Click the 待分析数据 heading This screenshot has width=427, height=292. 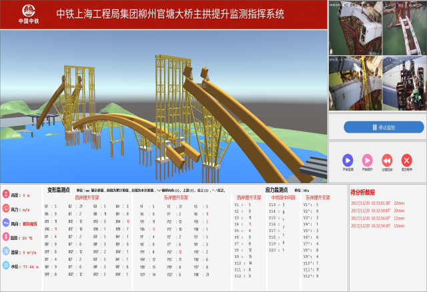pyautogui.click(x=363, y=193)
